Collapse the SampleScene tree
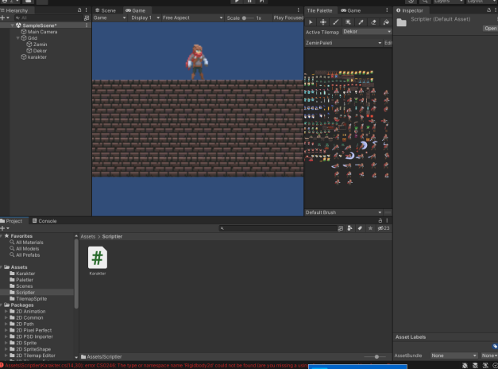Screen dimensions: 498x369 pyautogui.click(x=12, y=25)
